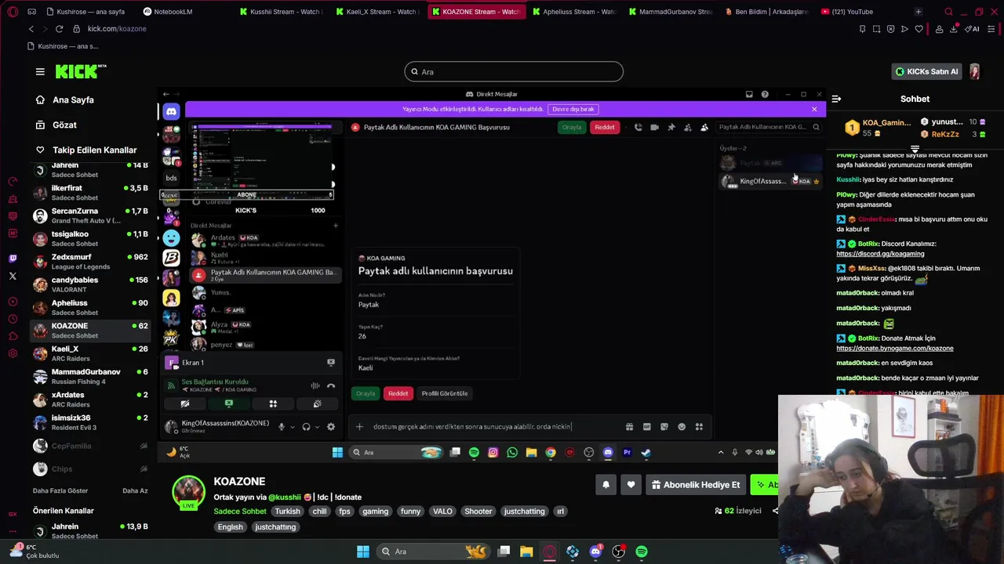Viewport: 1004px width, 564px height.
Task: Click the kick.com/koazone address bar
Action: pos(117,29)
